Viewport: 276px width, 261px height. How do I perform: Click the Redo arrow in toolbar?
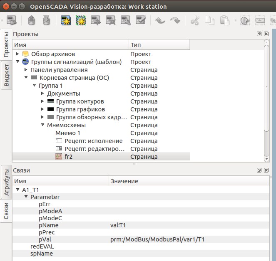(175, 20)
